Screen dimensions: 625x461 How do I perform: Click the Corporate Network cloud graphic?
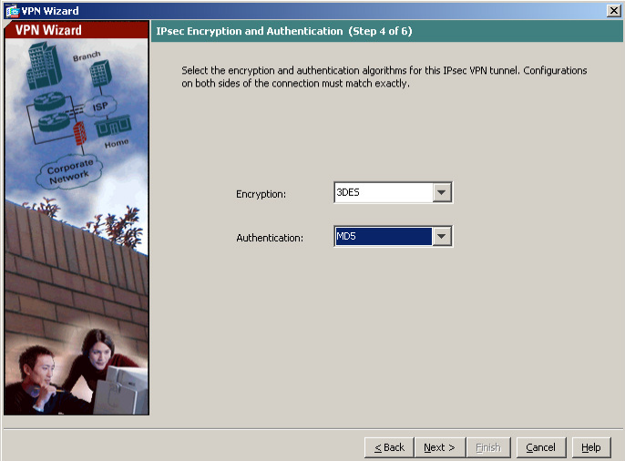pyautogui.click(x=69, y=171)
